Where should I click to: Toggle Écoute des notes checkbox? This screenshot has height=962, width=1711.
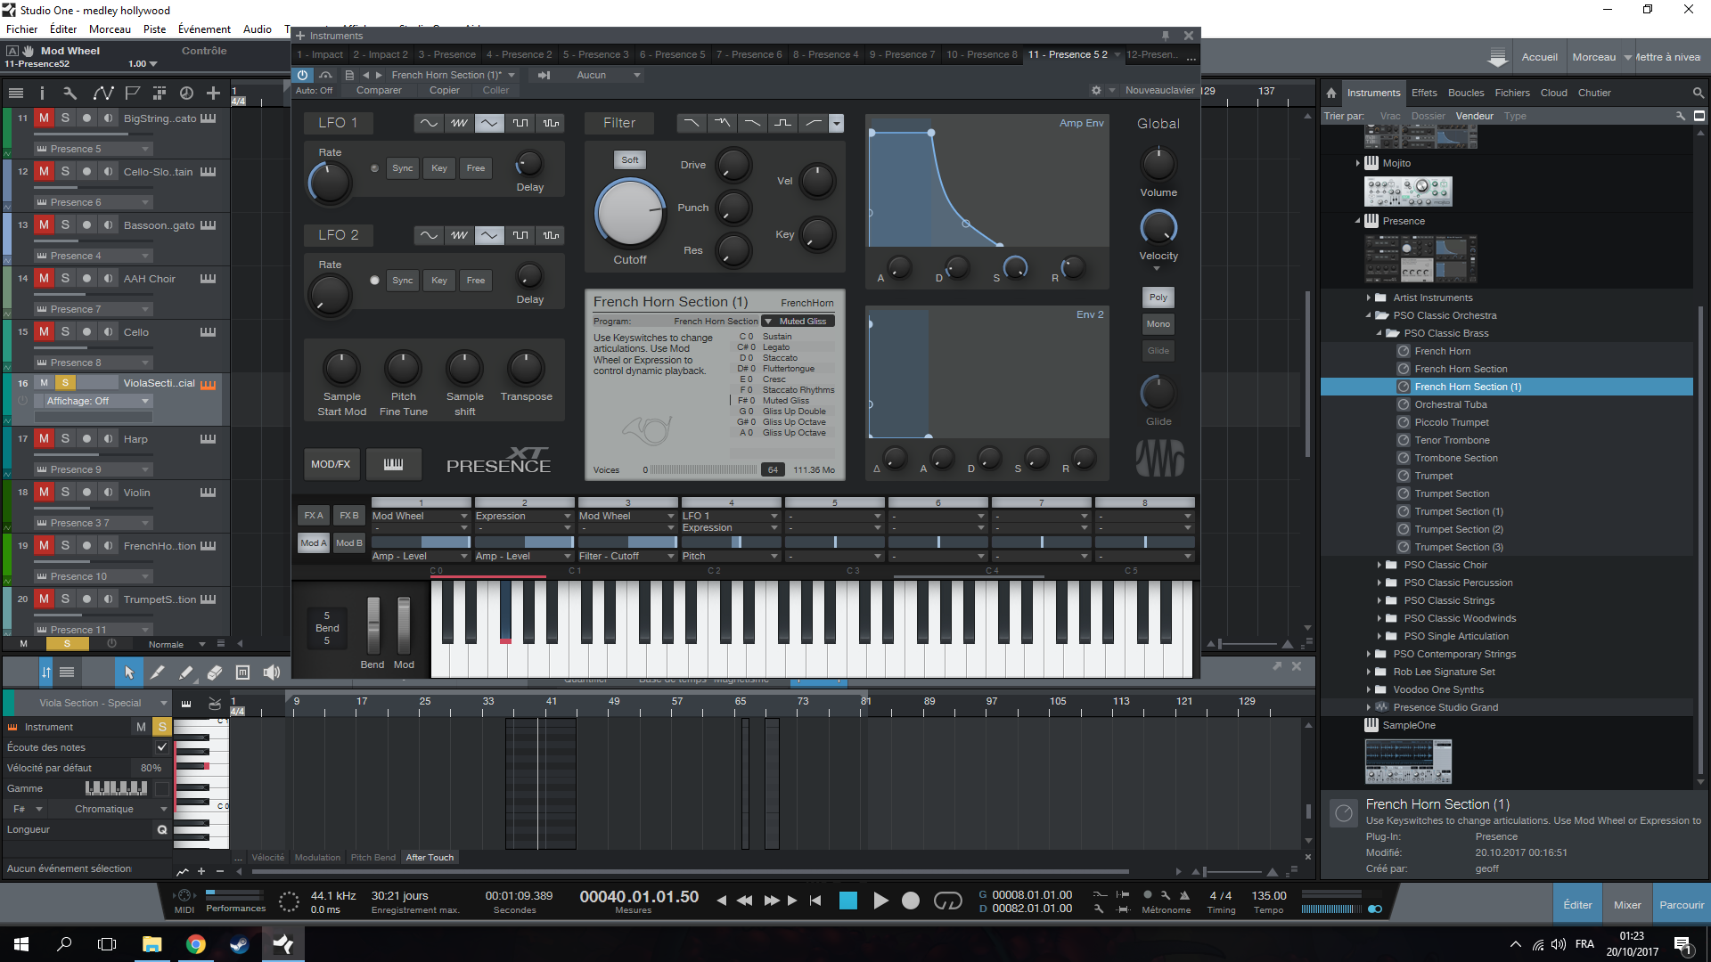click(161, 747)
